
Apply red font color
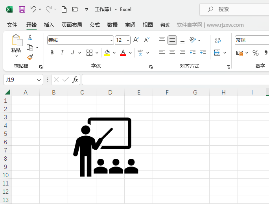(x=123, y=53)
